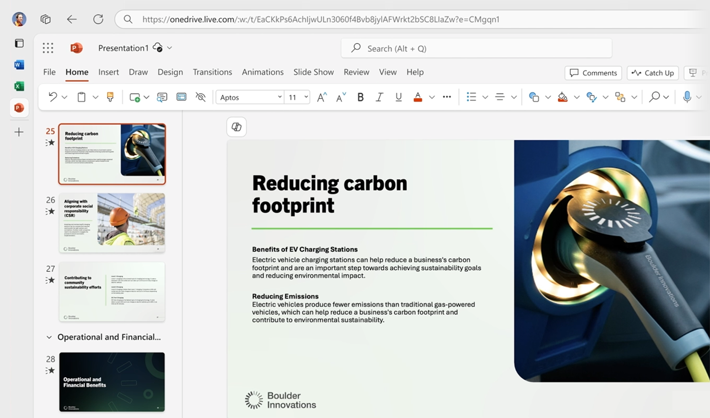Click the Shapes insert icon

[x=534, y=97]
